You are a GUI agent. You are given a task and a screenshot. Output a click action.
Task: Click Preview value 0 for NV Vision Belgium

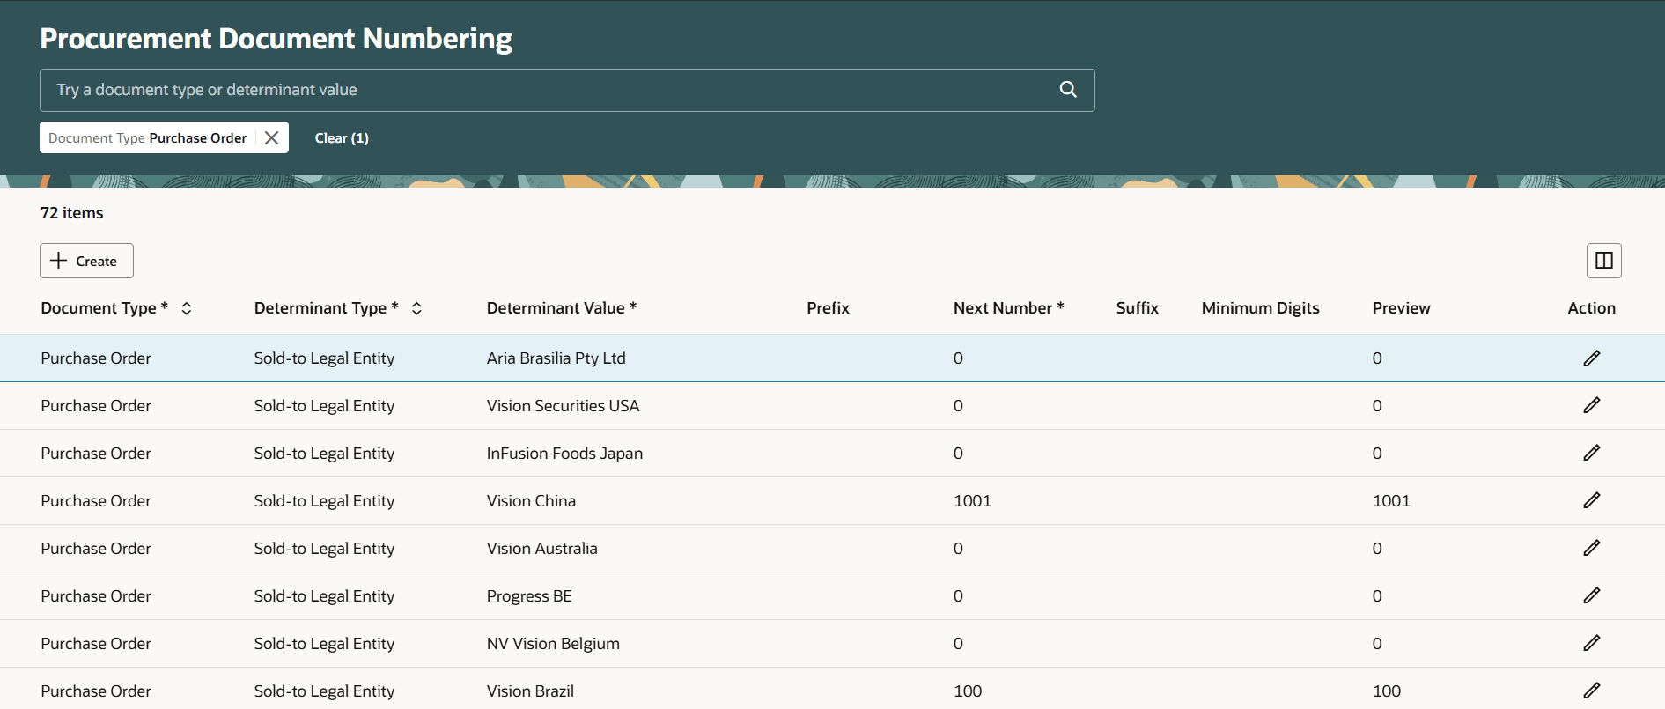(1377, 644)
